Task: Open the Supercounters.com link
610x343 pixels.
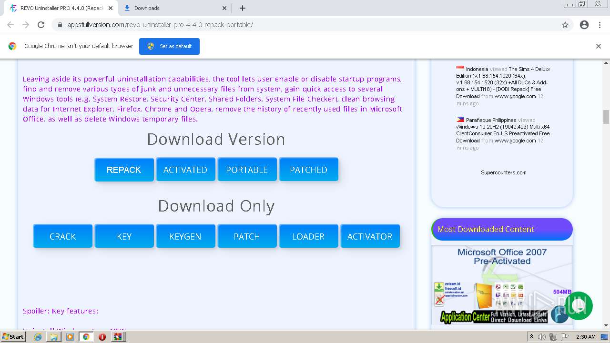Action: click(x=504, y=172)
